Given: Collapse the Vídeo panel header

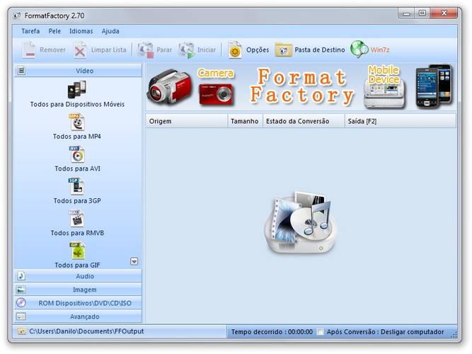Looking at the screenshot, I should 78,71.
